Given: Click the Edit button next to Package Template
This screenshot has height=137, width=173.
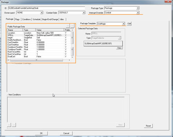Looking at the screenshot, I should pos(129,24).
